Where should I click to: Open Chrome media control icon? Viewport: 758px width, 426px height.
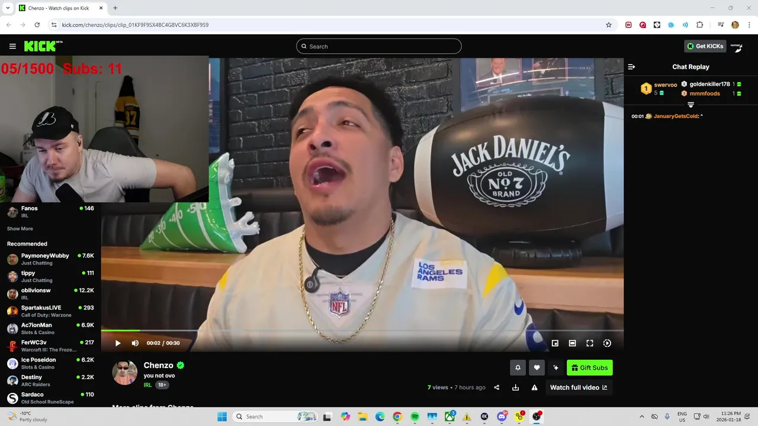pos(721,25)
